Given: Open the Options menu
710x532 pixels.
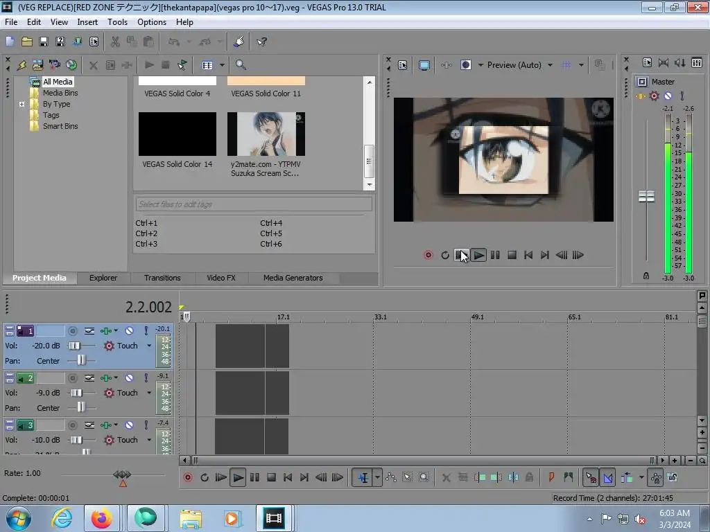Looking at the screenshot, I should (x=152, y=22).
